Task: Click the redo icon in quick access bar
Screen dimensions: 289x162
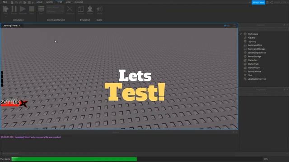Action: click(x=20, y=2)
